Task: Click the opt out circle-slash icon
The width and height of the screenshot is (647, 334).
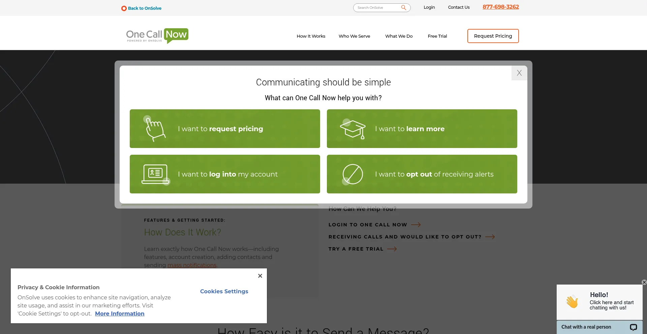Action: [x=352, y=174]
